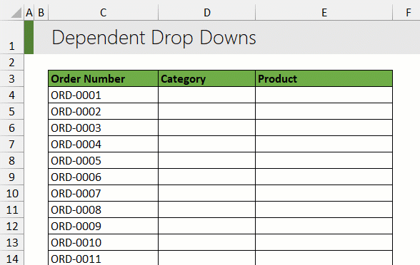Click the Category cell for ORD-0004
Viewport: 420px width, 265px height.
point(207,144)
